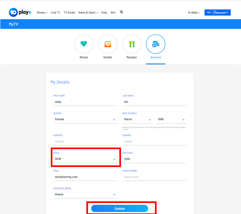Expand the News & Sport menu

click(x=88, y=13)
